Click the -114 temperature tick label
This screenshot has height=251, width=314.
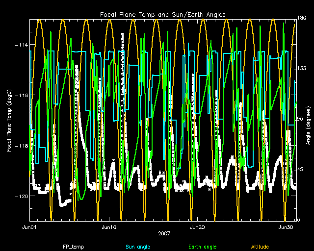point(21,45)
